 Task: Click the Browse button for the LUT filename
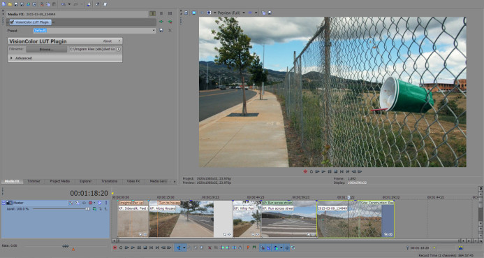pos(47,49)
